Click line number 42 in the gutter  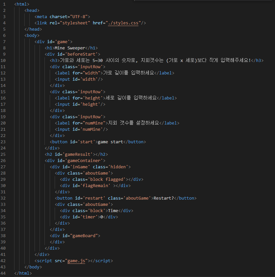click(x=3, y=261)
